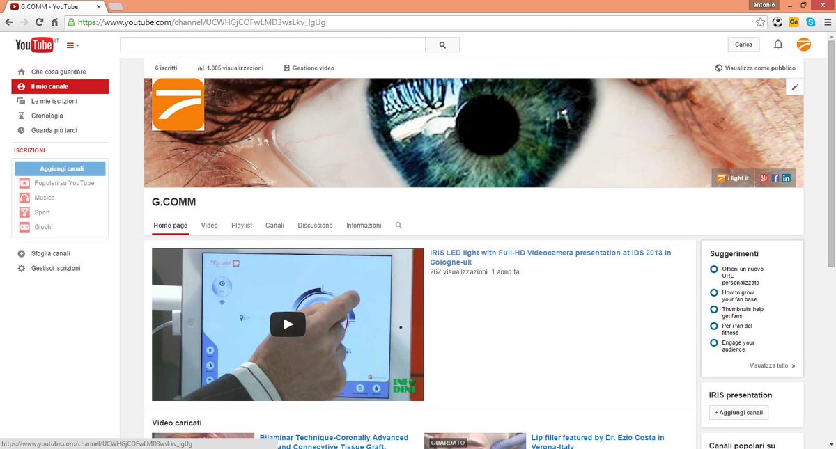Open IRIS LED light video title

(550, 258)
